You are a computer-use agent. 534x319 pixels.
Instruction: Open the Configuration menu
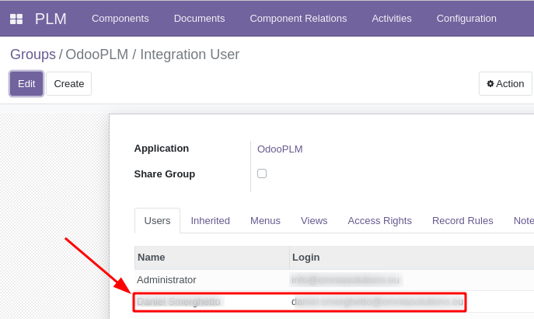(x=466, y=19)
